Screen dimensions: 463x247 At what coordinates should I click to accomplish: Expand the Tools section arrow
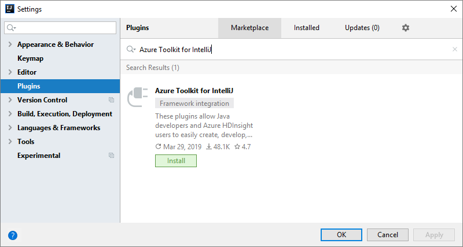point(10,142)
